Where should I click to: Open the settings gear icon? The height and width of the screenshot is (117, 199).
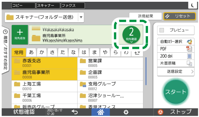point(126,112)
